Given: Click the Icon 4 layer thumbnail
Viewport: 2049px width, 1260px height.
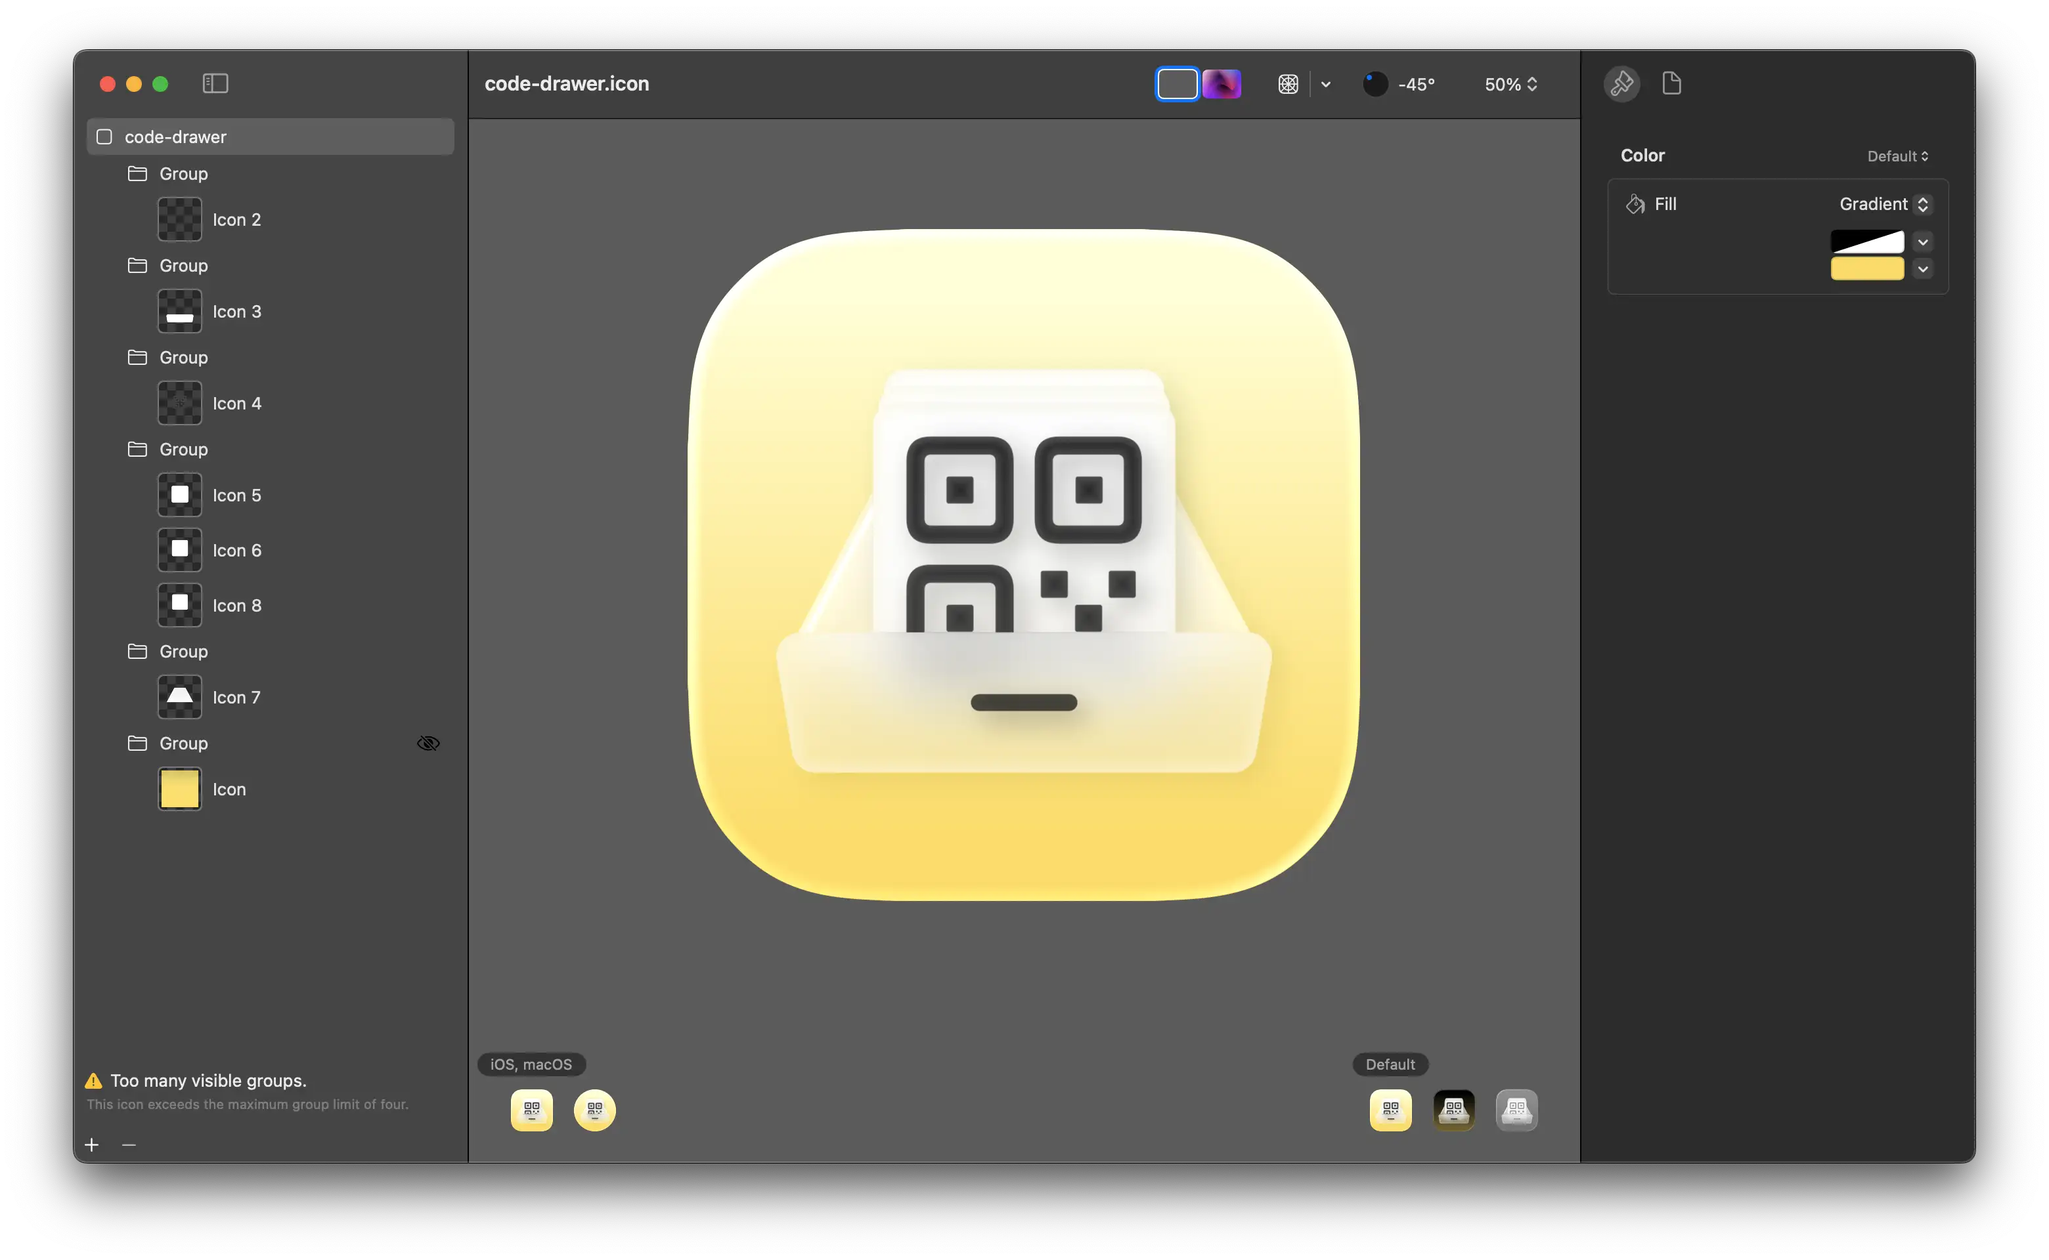Looking at the screenshot, I should tap(179, 404).
